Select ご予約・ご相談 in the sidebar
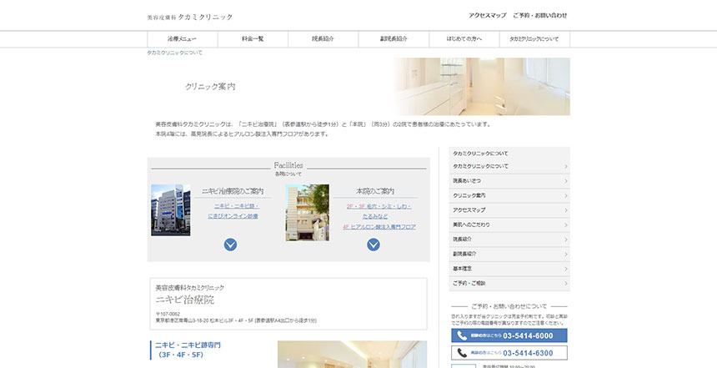 pyautogui.click(x=510, y=284)
